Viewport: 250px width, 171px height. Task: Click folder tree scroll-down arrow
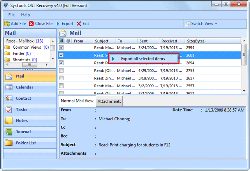(53, 59)
